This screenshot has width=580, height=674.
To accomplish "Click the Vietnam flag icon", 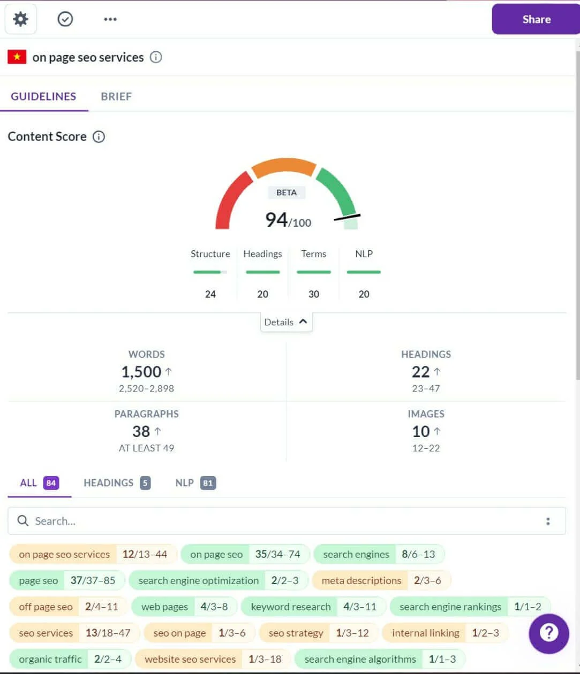I will coord(17,57).
